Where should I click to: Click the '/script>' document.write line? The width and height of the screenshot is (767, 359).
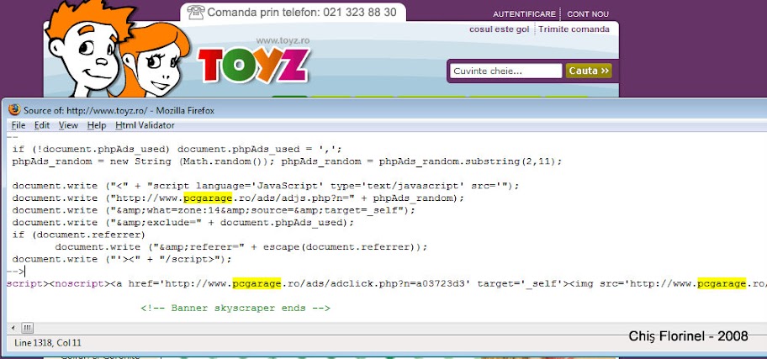point(122,259)
